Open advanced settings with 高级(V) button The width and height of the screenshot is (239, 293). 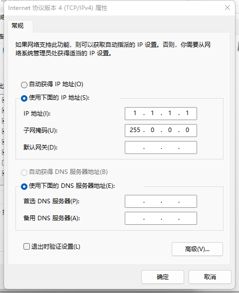[x=197, y=249]
